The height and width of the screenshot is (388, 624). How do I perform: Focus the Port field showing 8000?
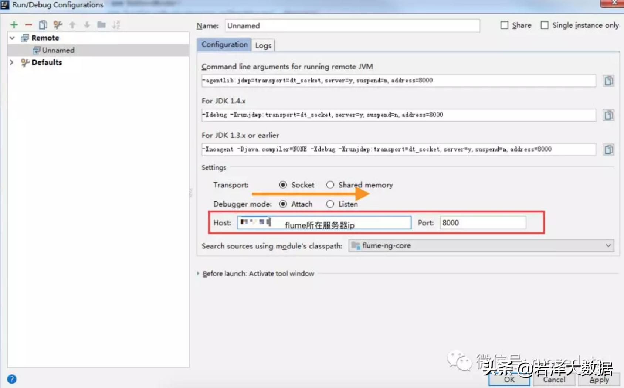coord(483,223)
